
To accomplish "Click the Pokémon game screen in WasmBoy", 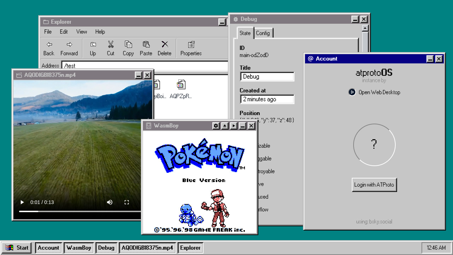I will [200, 182].
